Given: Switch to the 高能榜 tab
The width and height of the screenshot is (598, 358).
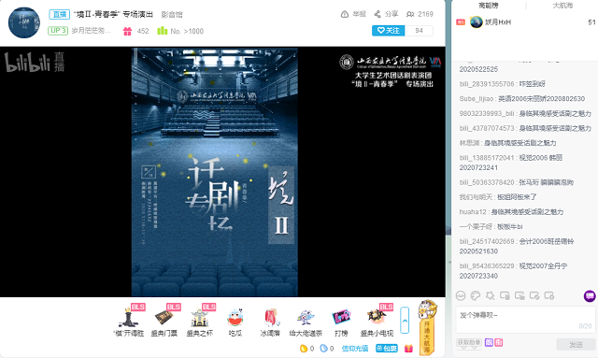Looking at the screenshot, I should pyautogui.click(x=488, y=6).
